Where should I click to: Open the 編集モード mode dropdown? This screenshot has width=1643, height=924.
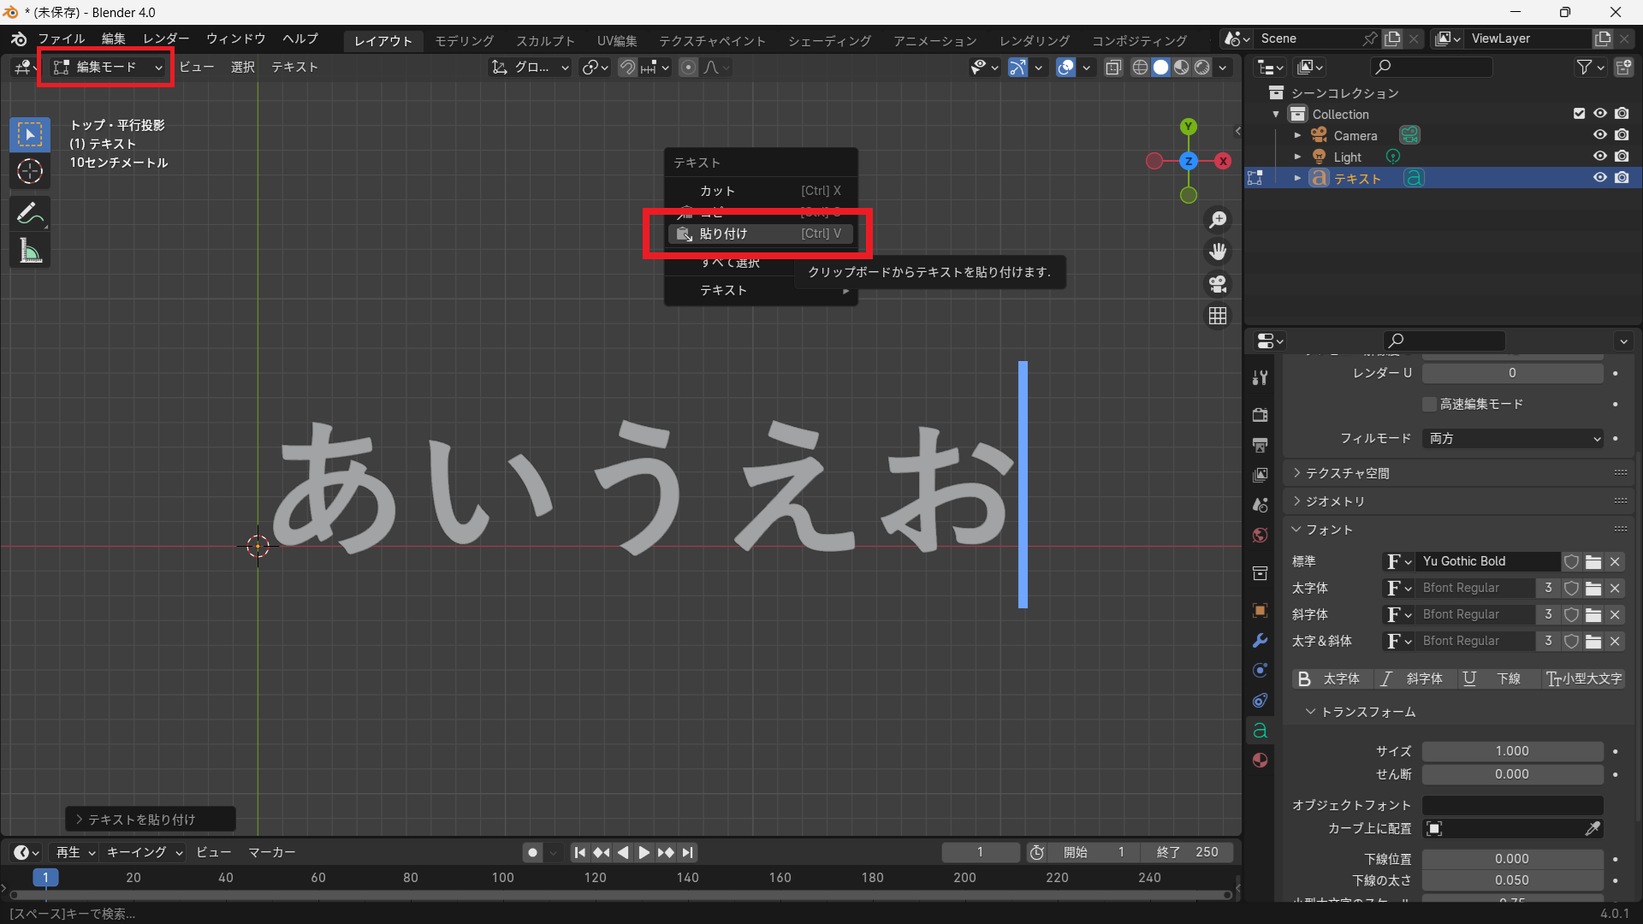coord(107,67)
